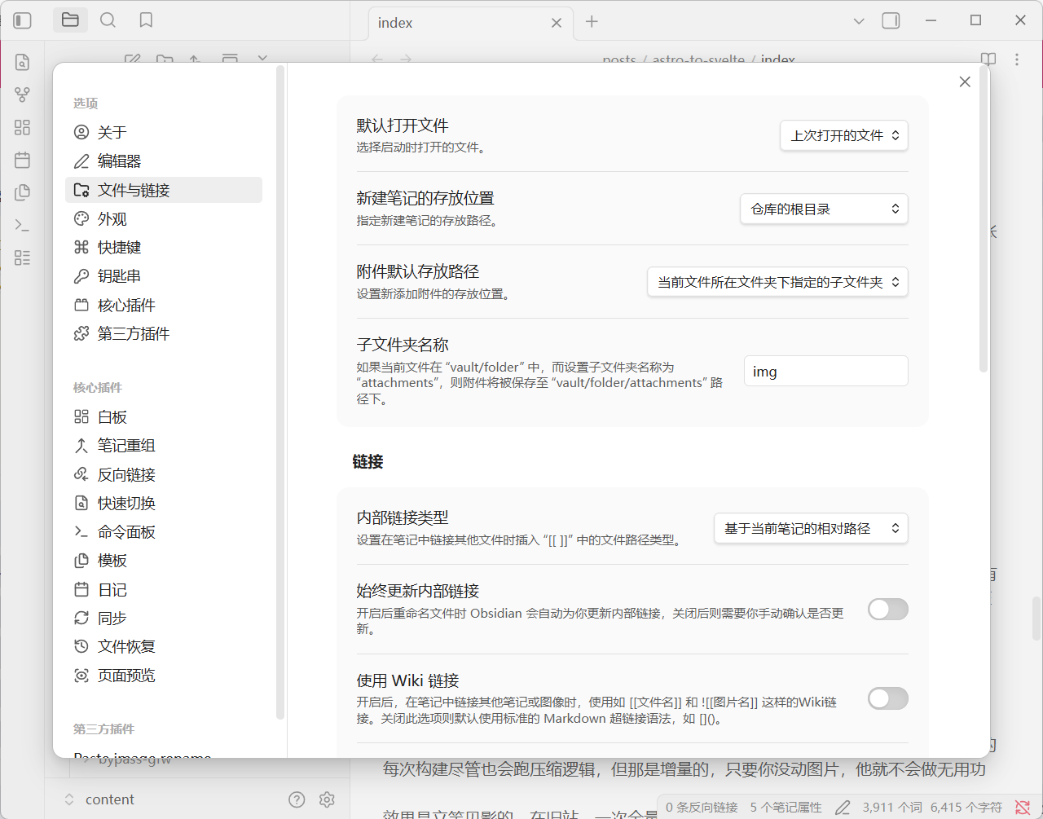The width and height of the screenshot is (1043, 819).
Task: Open the graph view ribbon icon
Action: tap(23, 95)
